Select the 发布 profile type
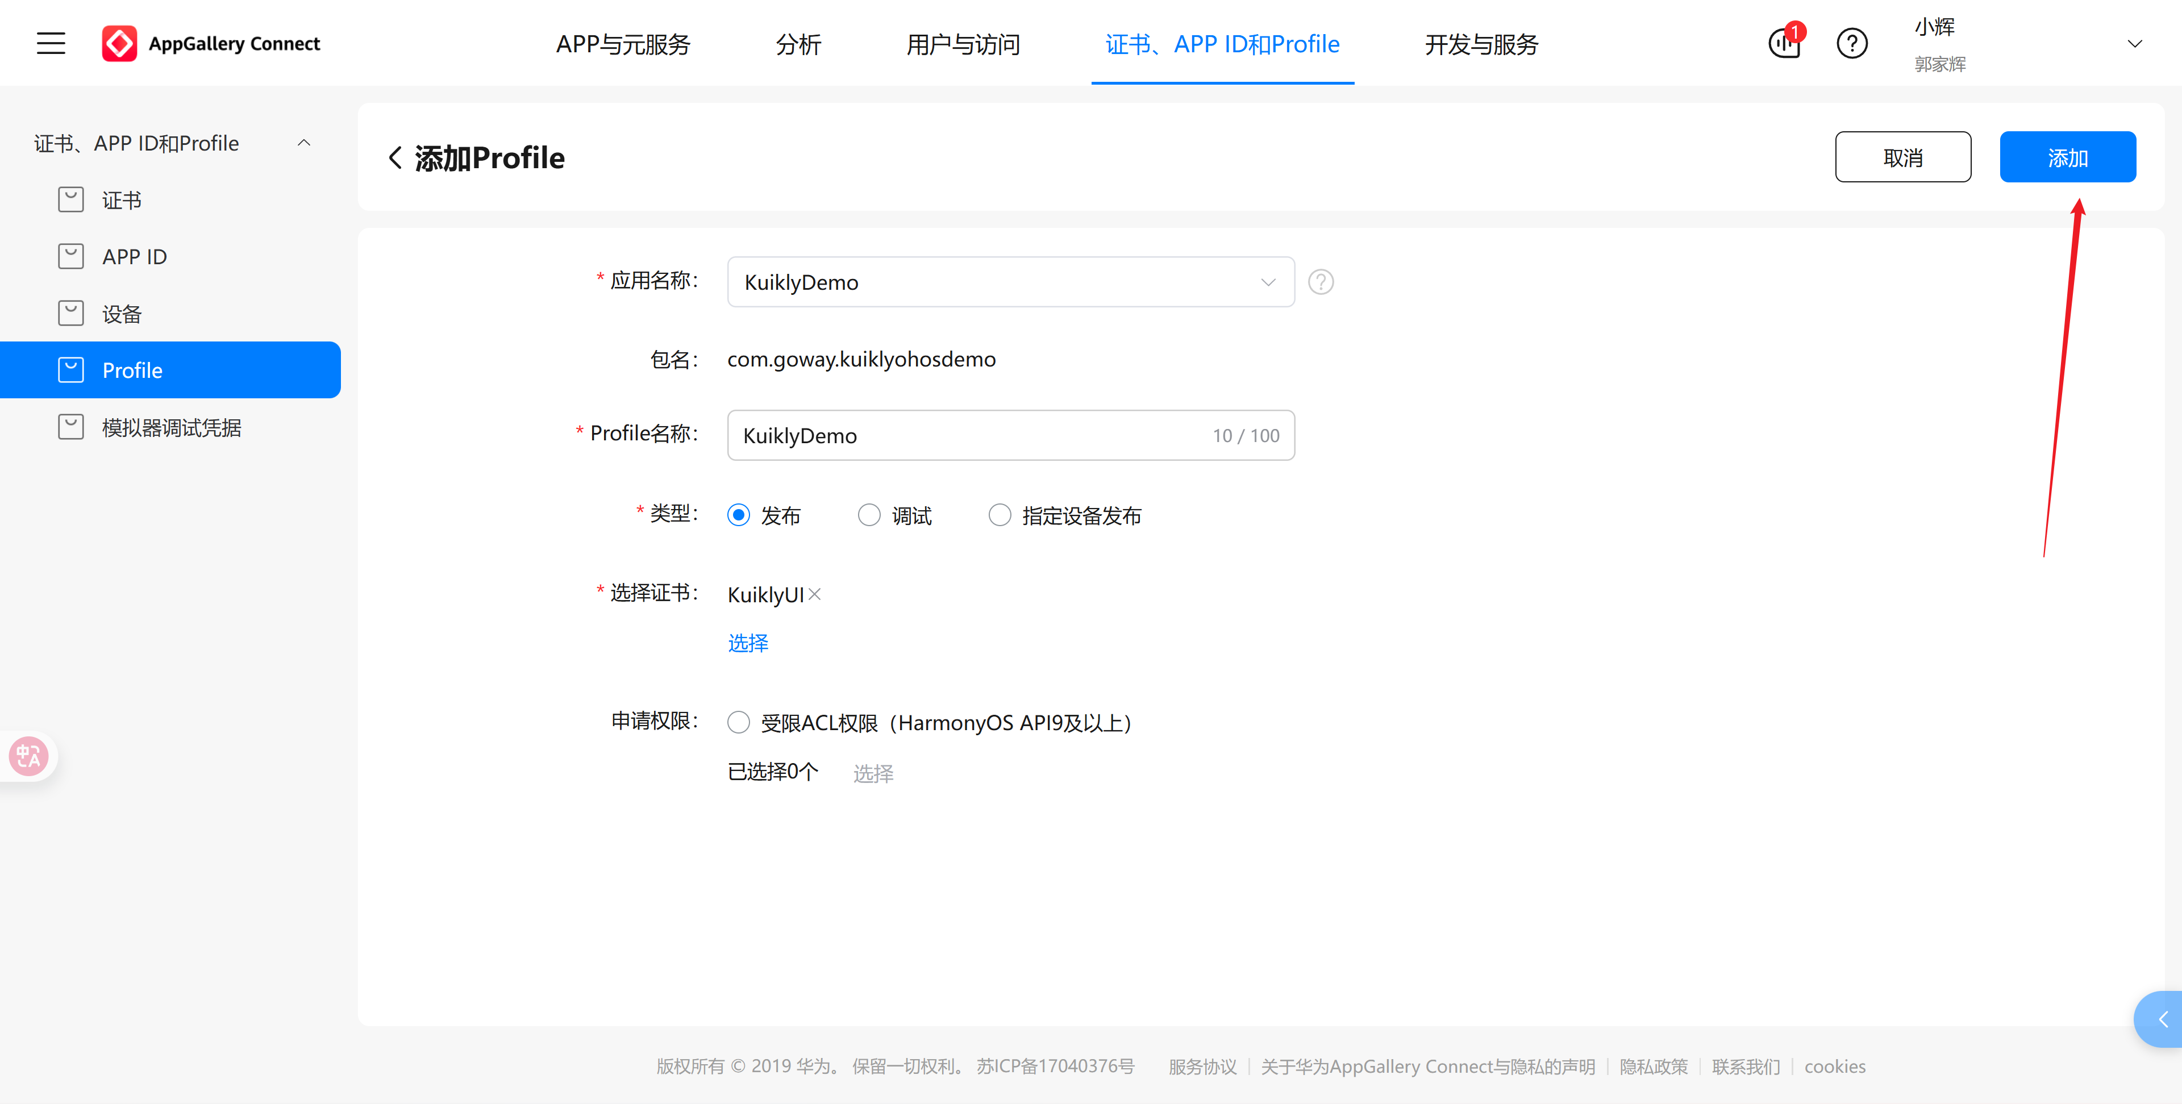Image resolution: width=2182 pixels, height=1104 pixels. click(739, 514)
